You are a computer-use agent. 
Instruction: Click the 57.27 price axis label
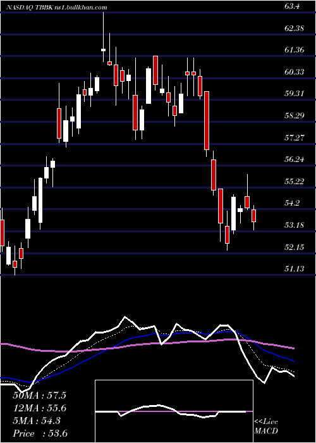(295, 137)
